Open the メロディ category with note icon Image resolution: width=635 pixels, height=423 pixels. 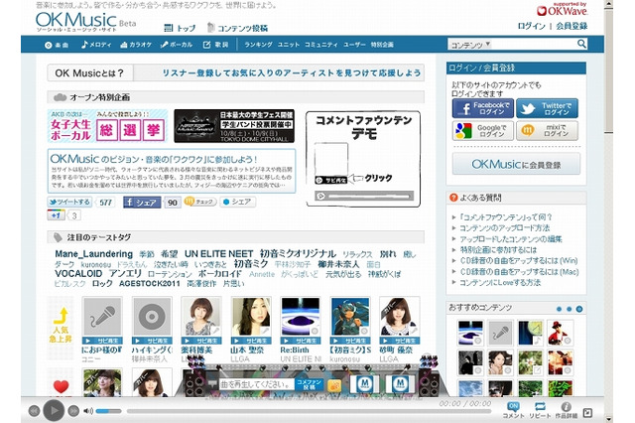tap(96, 45)
